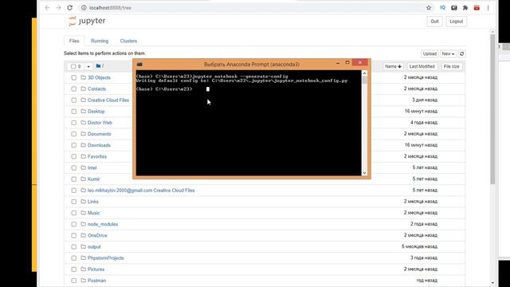Click the browser back arrow
Screen dimensions: 510x287
[48, 8]
